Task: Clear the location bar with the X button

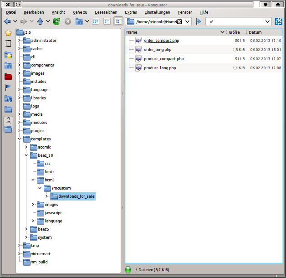Action: tap(179, 22)
